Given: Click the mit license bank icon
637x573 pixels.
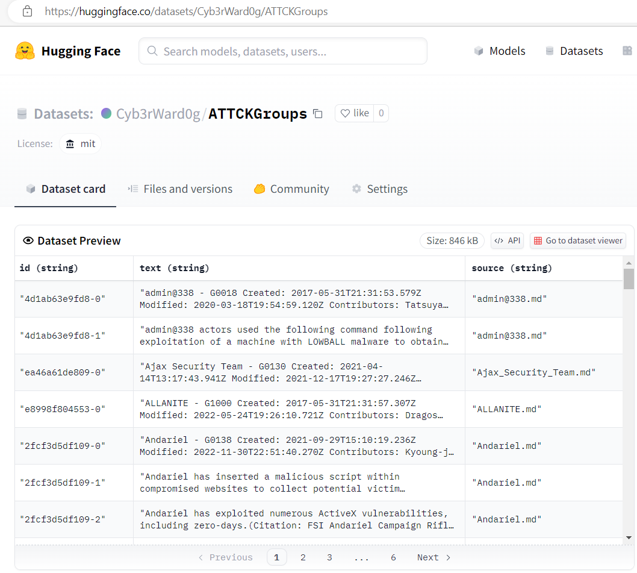Looking at the screenshot, I should pos(70,144).
